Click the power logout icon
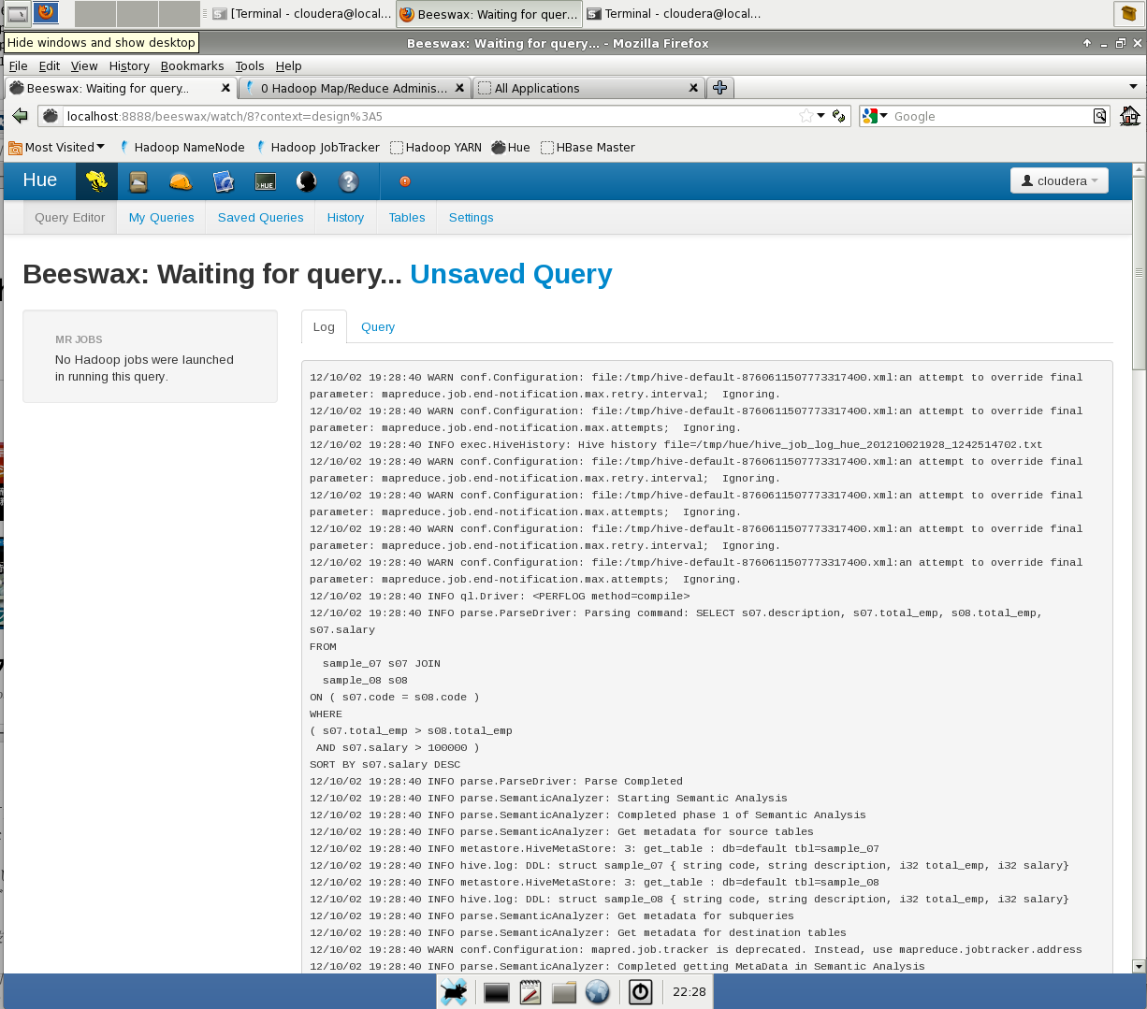 tap(640, 992)
